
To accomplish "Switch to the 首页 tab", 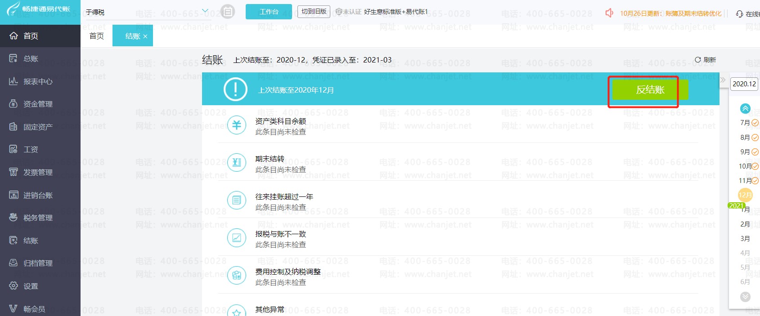I will click(x=96, y=36).
